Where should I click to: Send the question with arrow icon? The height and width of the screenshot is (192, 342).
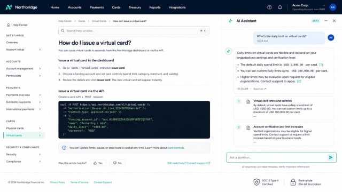click(331, 157)
